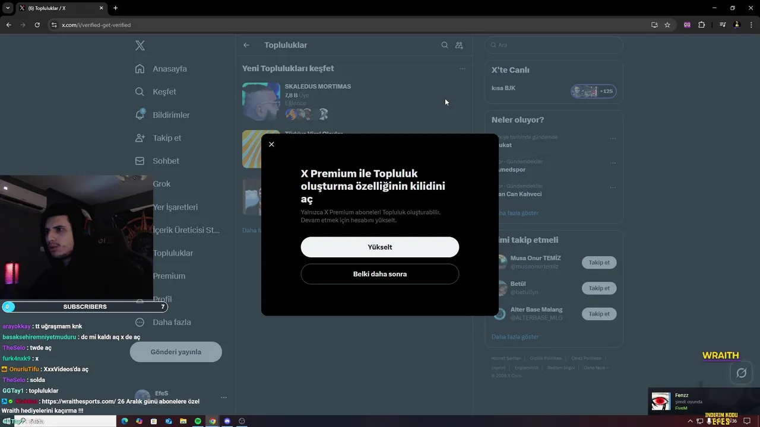
Task: Follow Betül with Takip et
Action: (599, 288)
